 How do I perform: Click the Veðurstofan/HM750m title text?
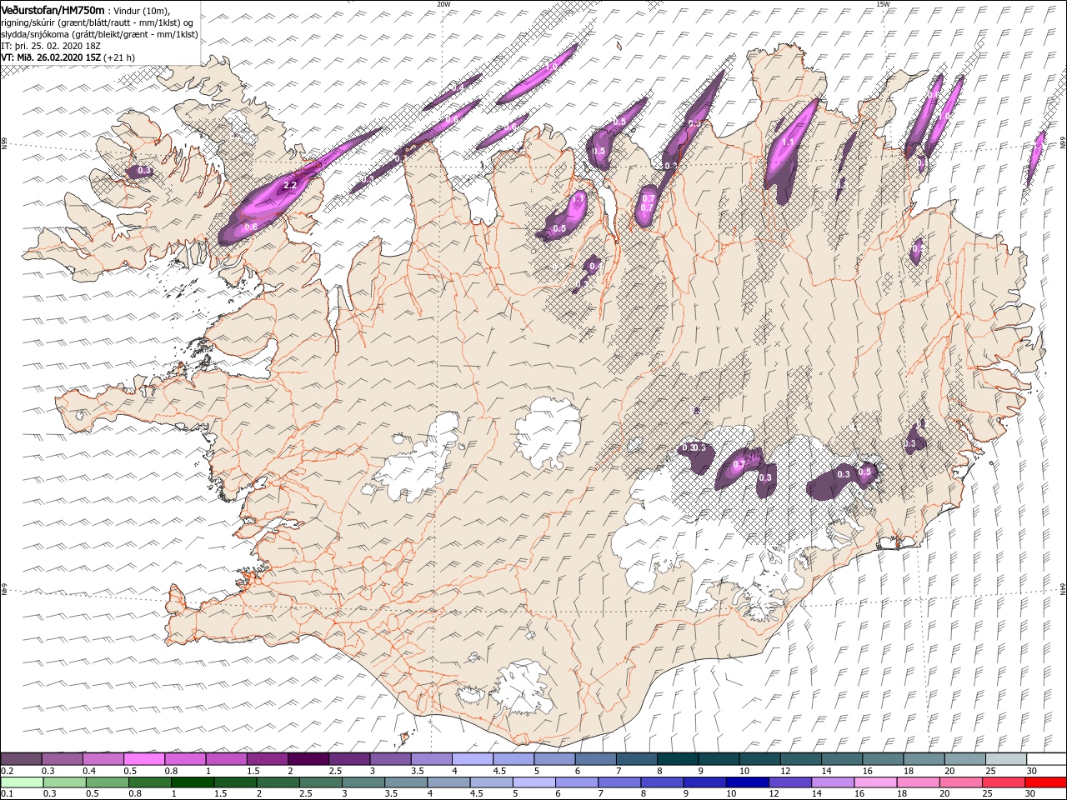pos(53,10)
